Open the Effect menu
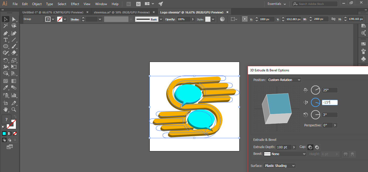Viewport: 368px width, 172px height. click(x=75, y=4)
